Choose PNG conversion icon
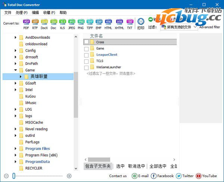 (81, 22)
